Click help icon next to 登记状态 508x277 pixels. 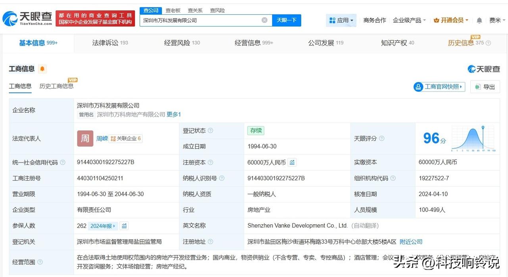[x=210, y=131]
